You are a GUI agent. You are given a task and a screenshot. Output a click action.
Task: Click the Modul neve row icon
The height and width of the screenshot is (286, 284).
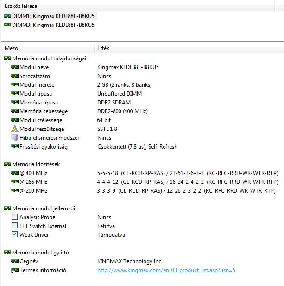(15, 67)
